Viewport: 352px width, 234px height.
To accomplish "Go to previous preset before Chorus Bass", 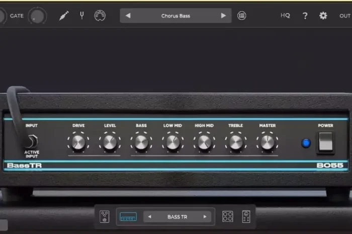I will [x=128, y=16].
